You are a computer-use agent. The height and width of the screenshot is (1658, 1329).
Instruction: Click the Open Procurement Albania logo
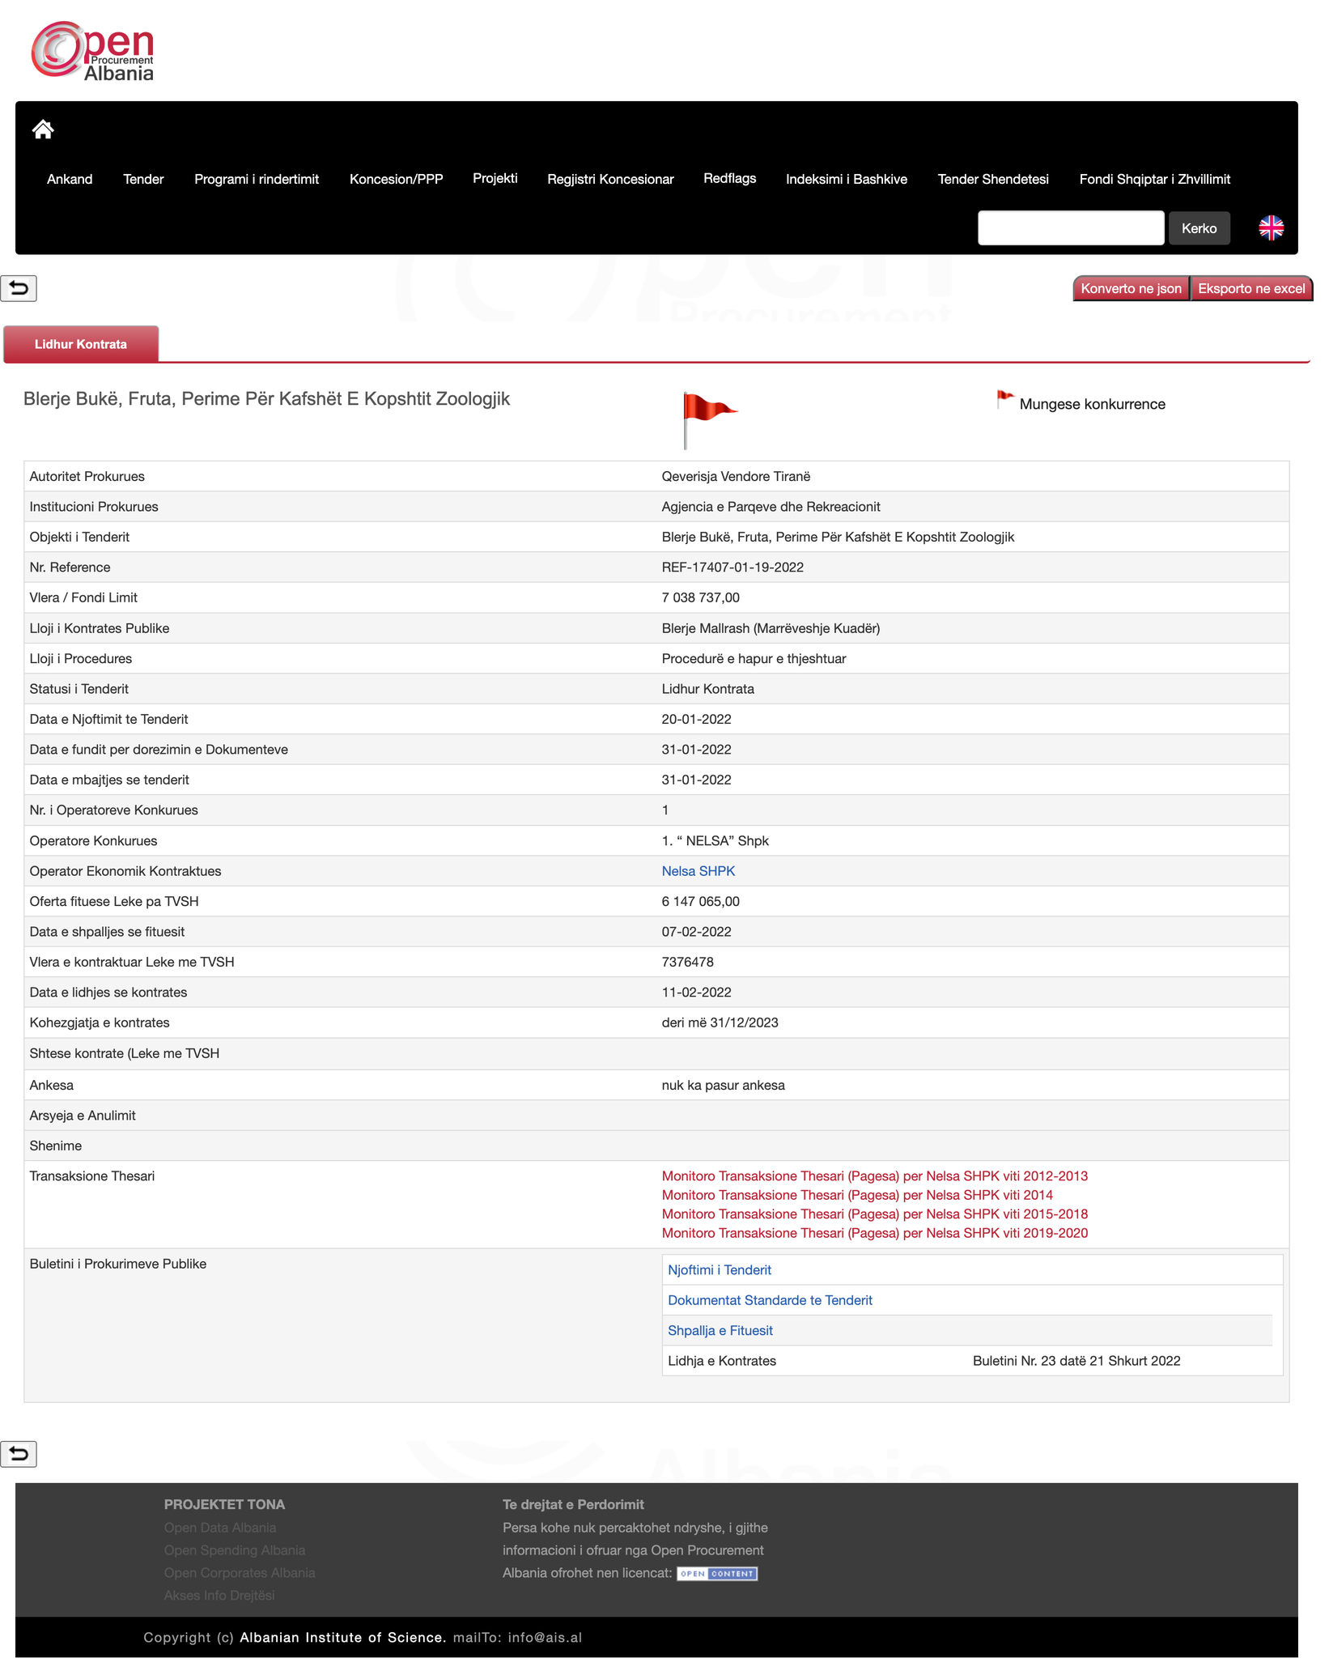pos(92,52)
